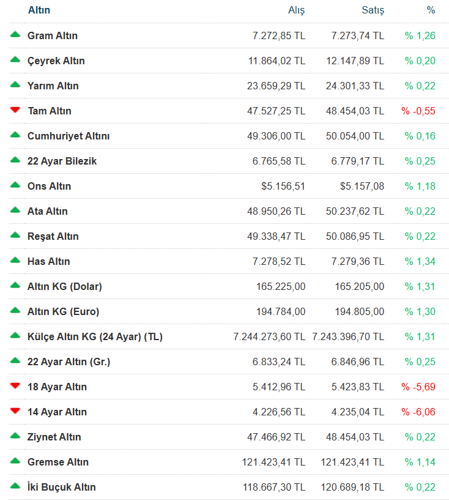Click the Alış column header
Viewport: 449px width, 501px height.
tap(296, 10)
